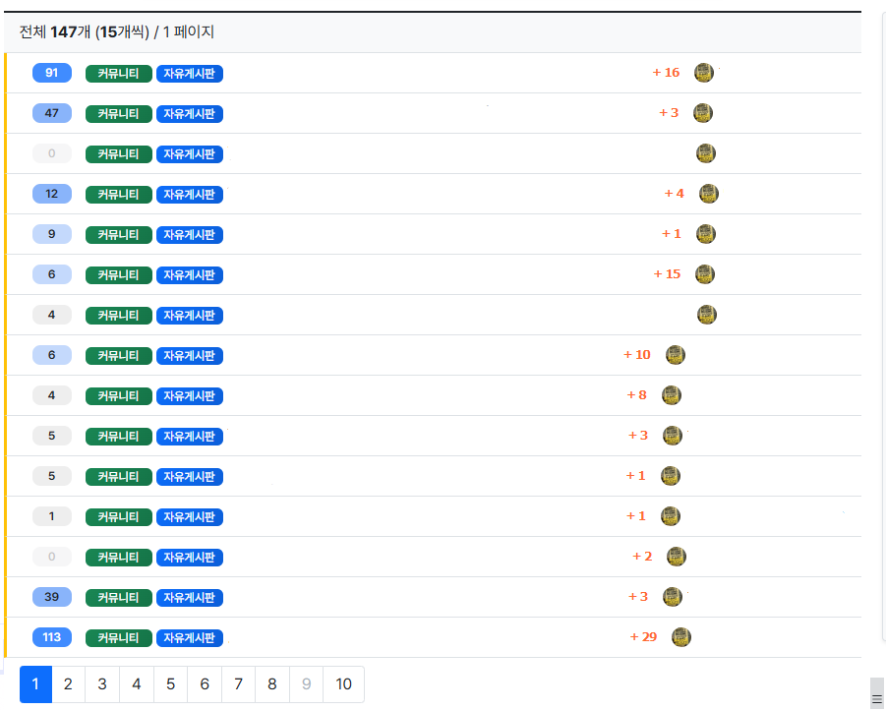The height and width of the screenshot is (711, 886).
Task: Click the avatar next to +10 comments
Action: 675,355
